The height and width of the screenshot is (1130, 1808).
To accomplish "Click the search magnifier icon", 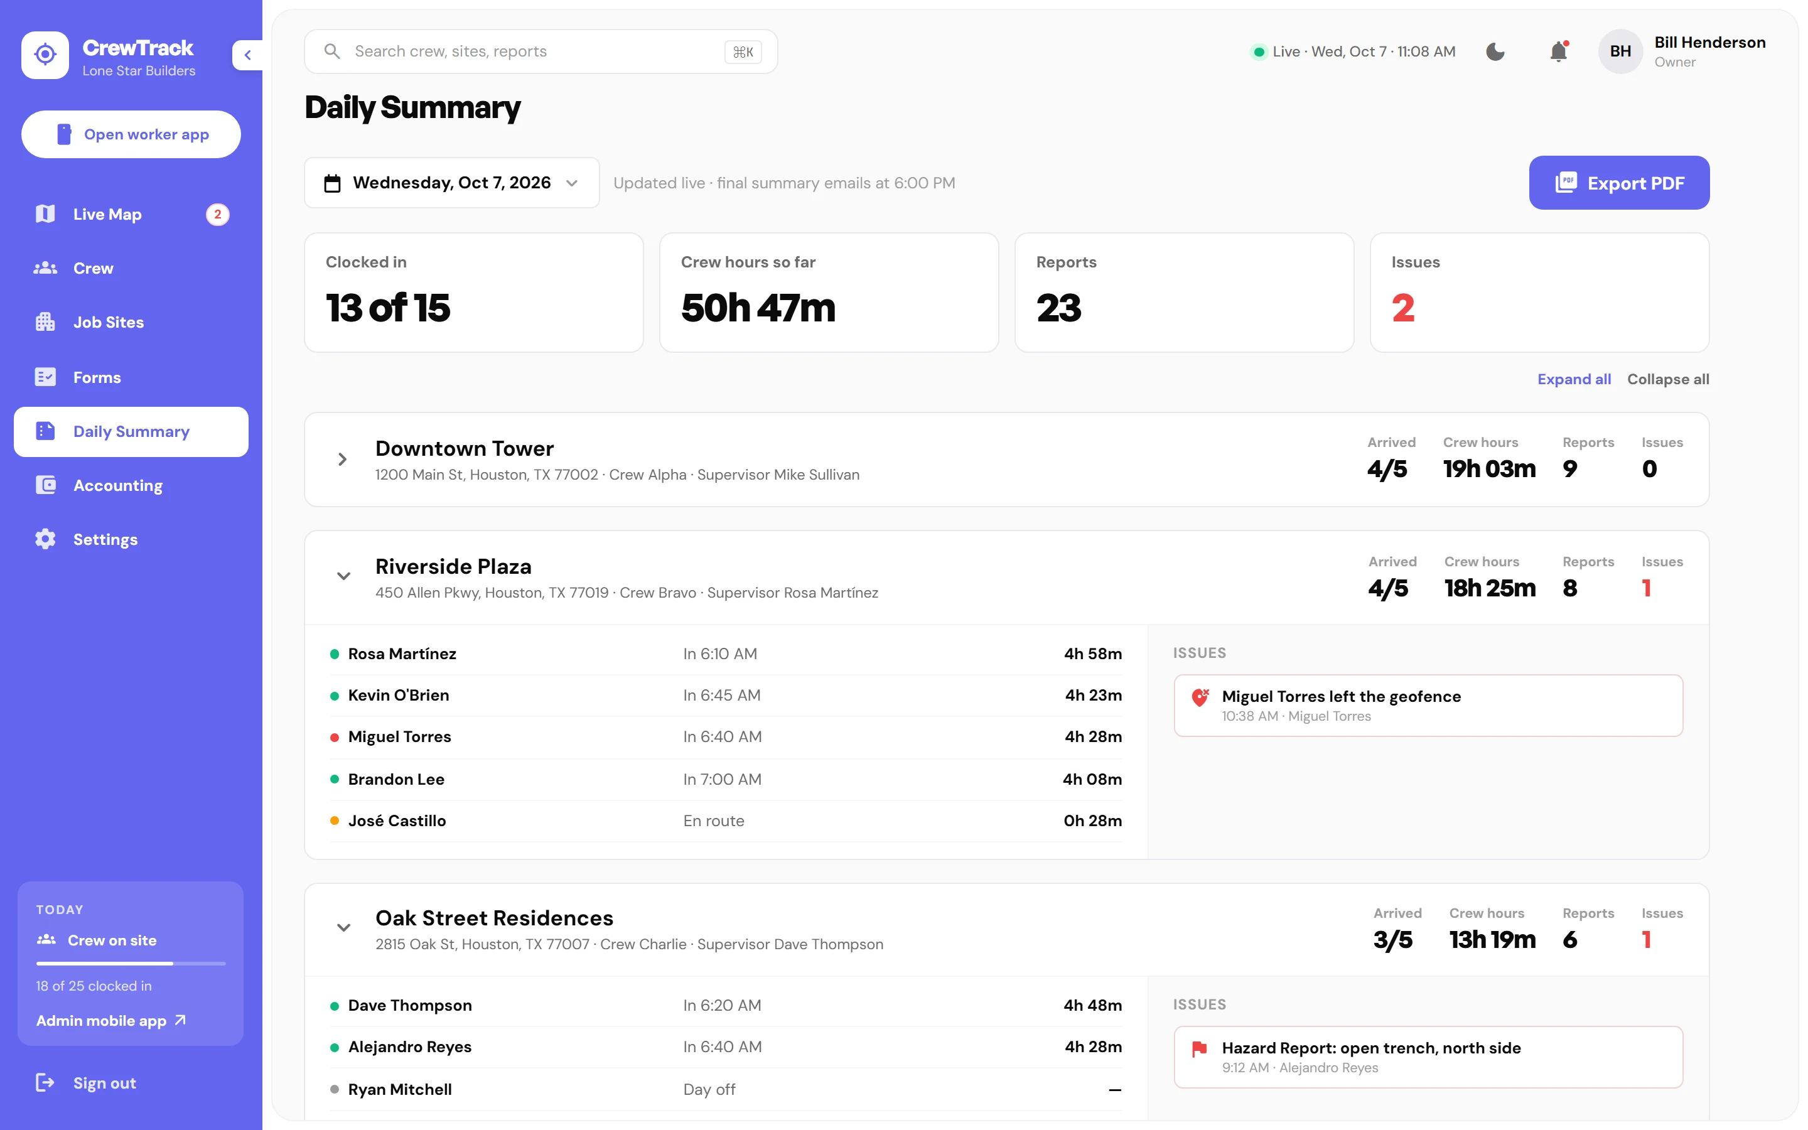I will (x=331, y=51).
